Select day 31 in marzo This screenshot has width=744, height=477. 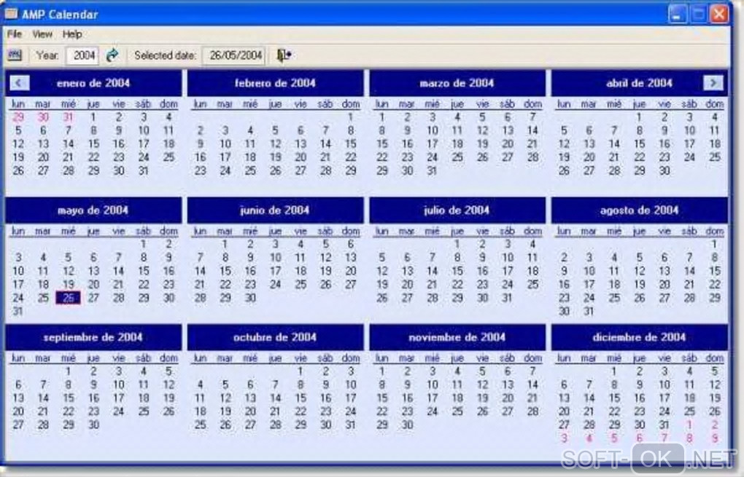click(x=432, y=170)
